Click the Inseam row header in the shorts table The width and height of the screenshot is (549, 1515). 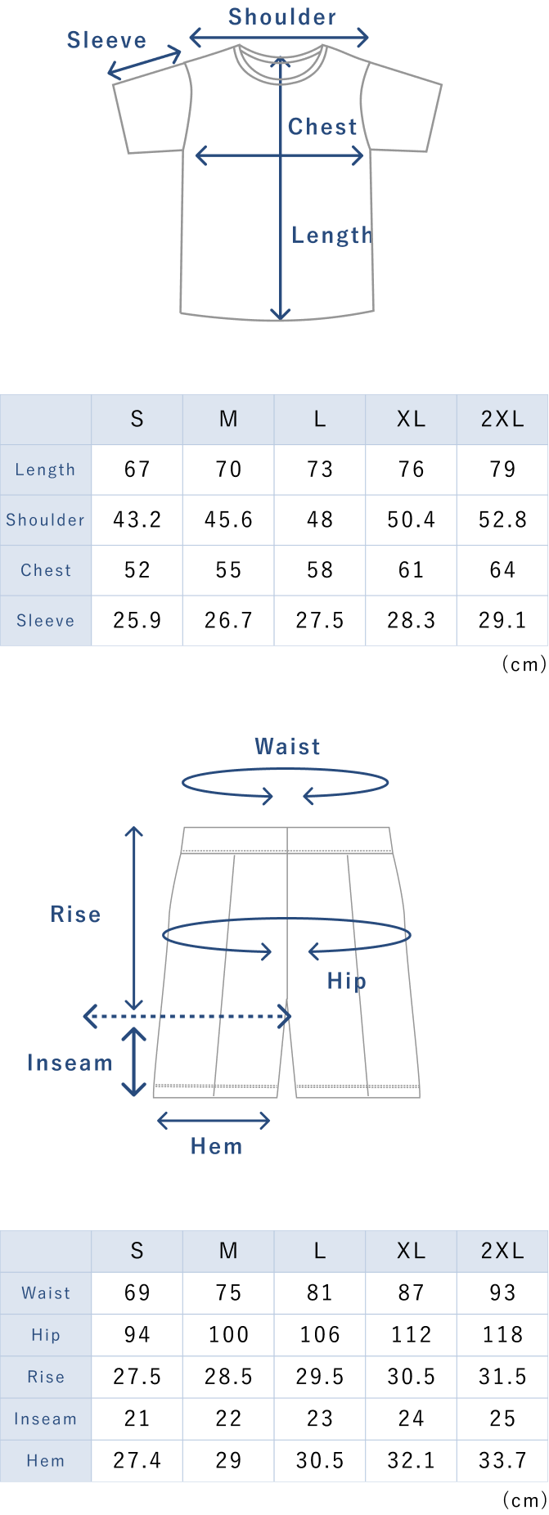46,1419
